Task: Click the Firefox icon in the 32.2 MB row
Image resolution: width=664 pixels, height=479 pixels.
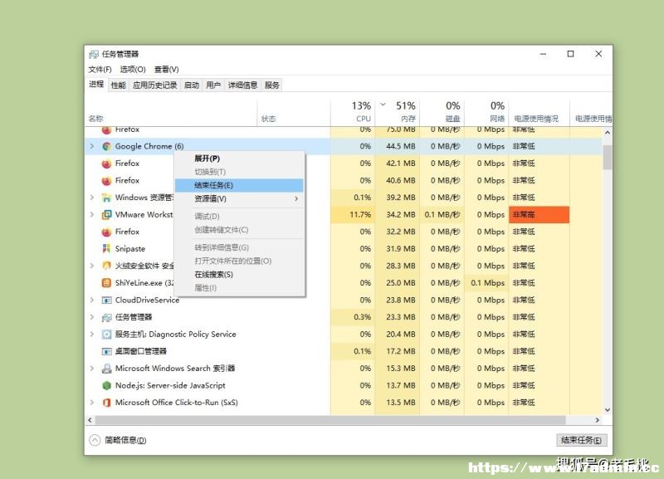Action: tap(107, 232)
